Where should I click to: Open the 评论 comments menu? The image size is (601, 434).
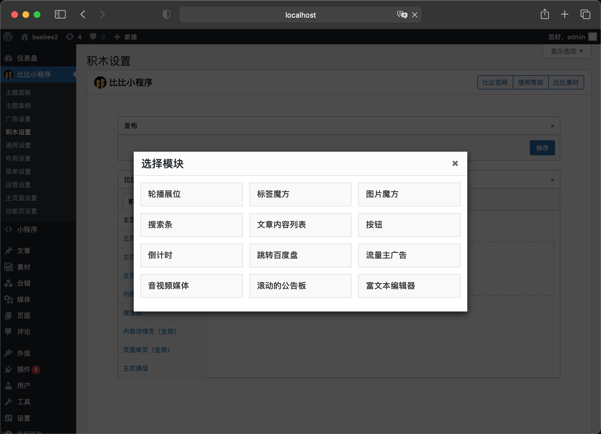[38, 332]
